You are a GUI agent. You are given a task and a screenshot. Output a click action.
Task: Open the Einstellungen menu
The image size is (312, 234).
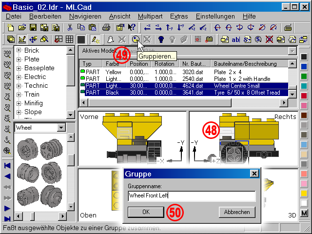pos(215,16)
